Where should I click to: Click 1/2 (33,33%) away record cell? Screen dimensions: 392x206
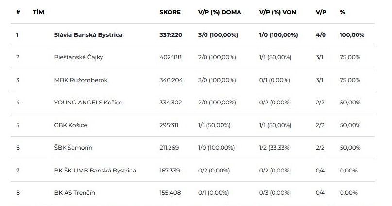coord(275,148)
